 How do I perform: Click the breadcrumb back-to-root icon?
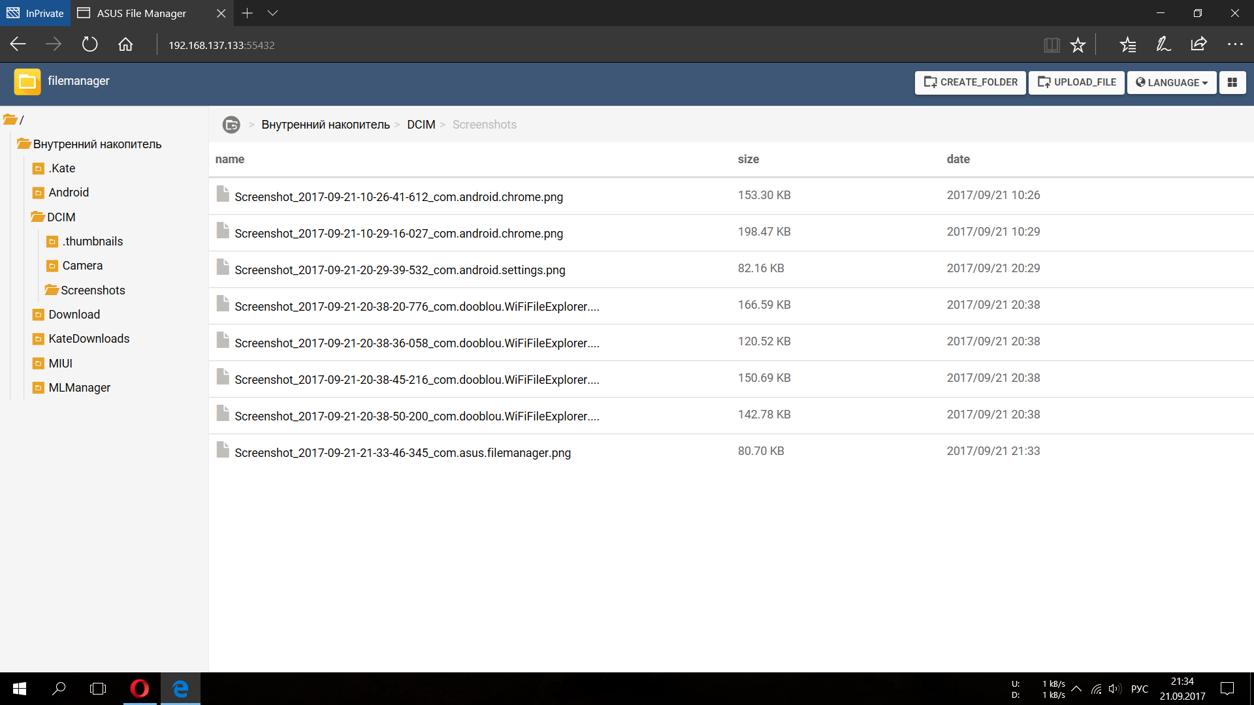[x=231, y=125]
